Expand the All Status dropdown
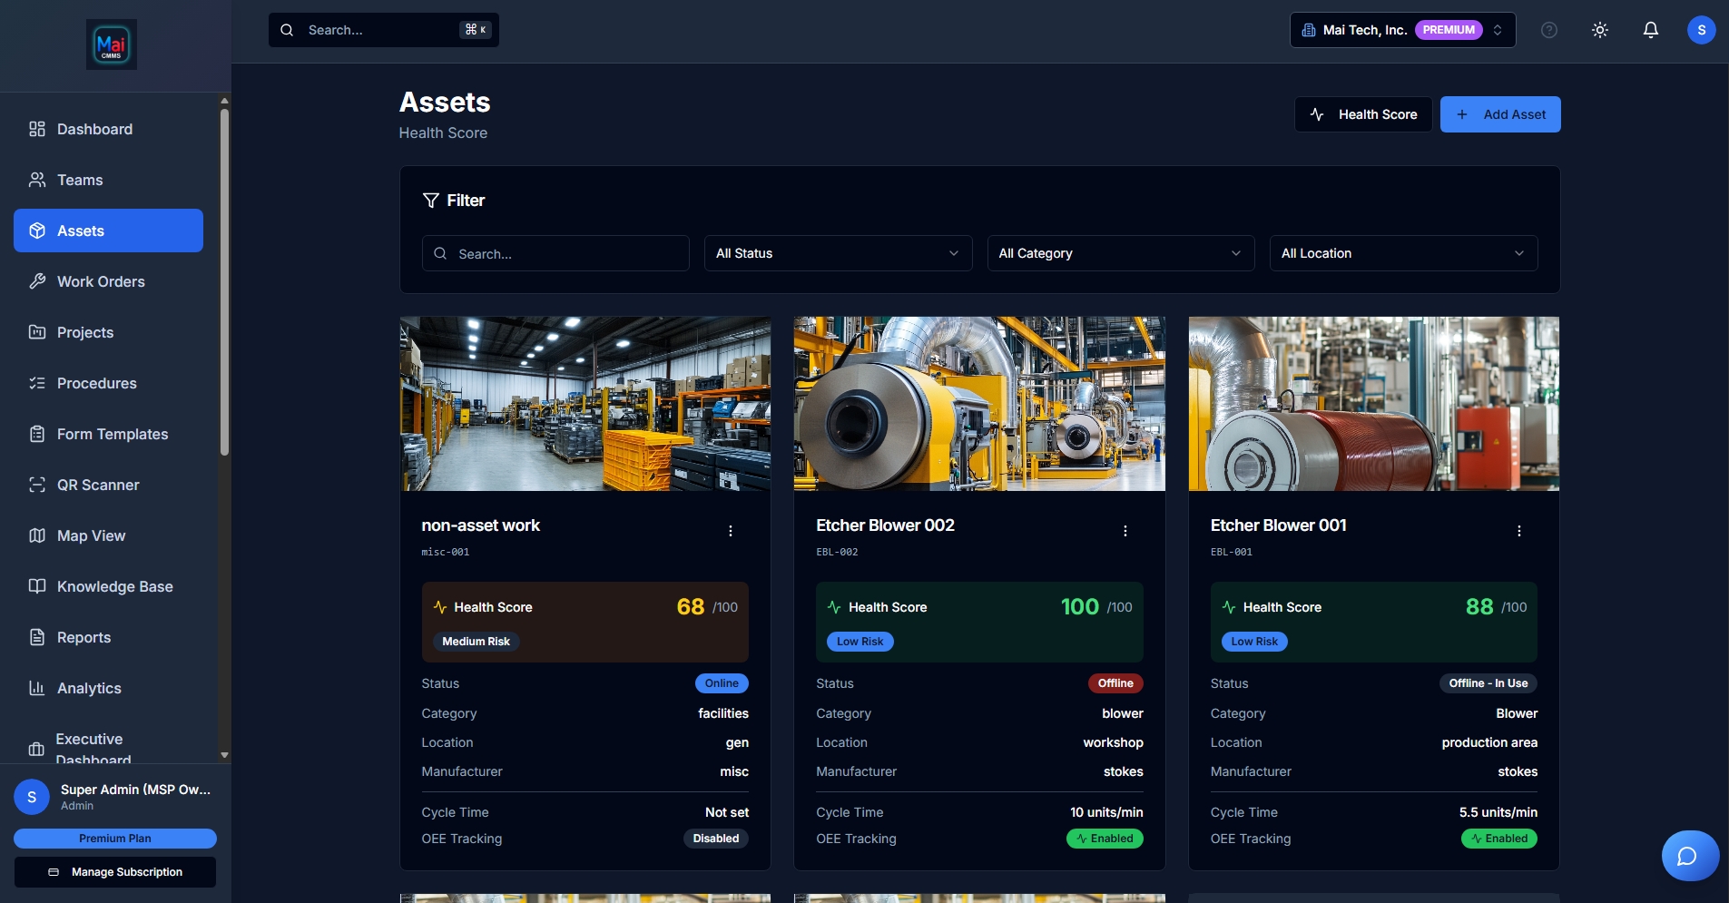1729x903 pixels. tap(837, 253)
